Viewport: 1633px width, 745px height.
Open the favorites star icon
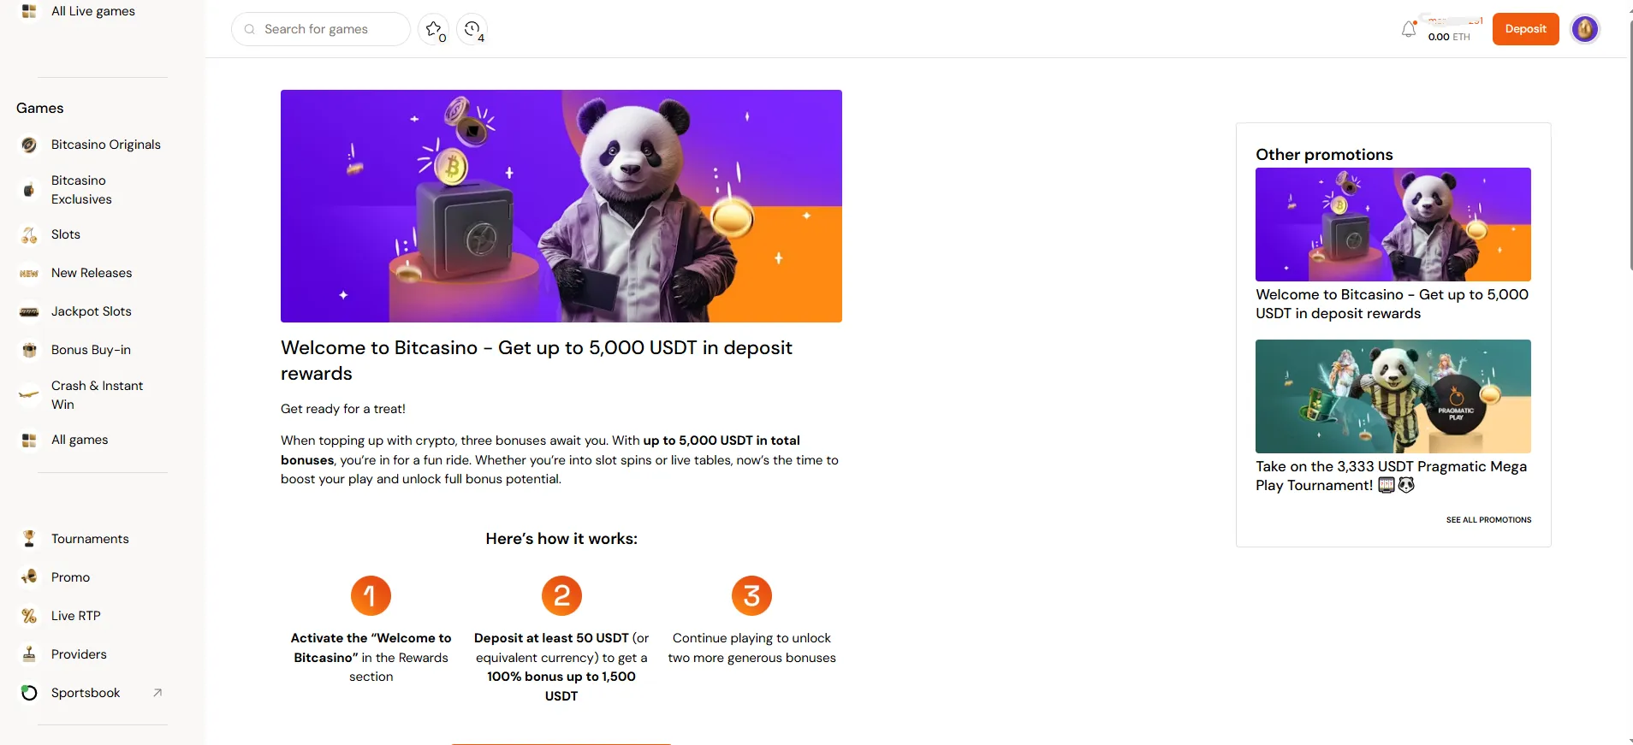433,29
